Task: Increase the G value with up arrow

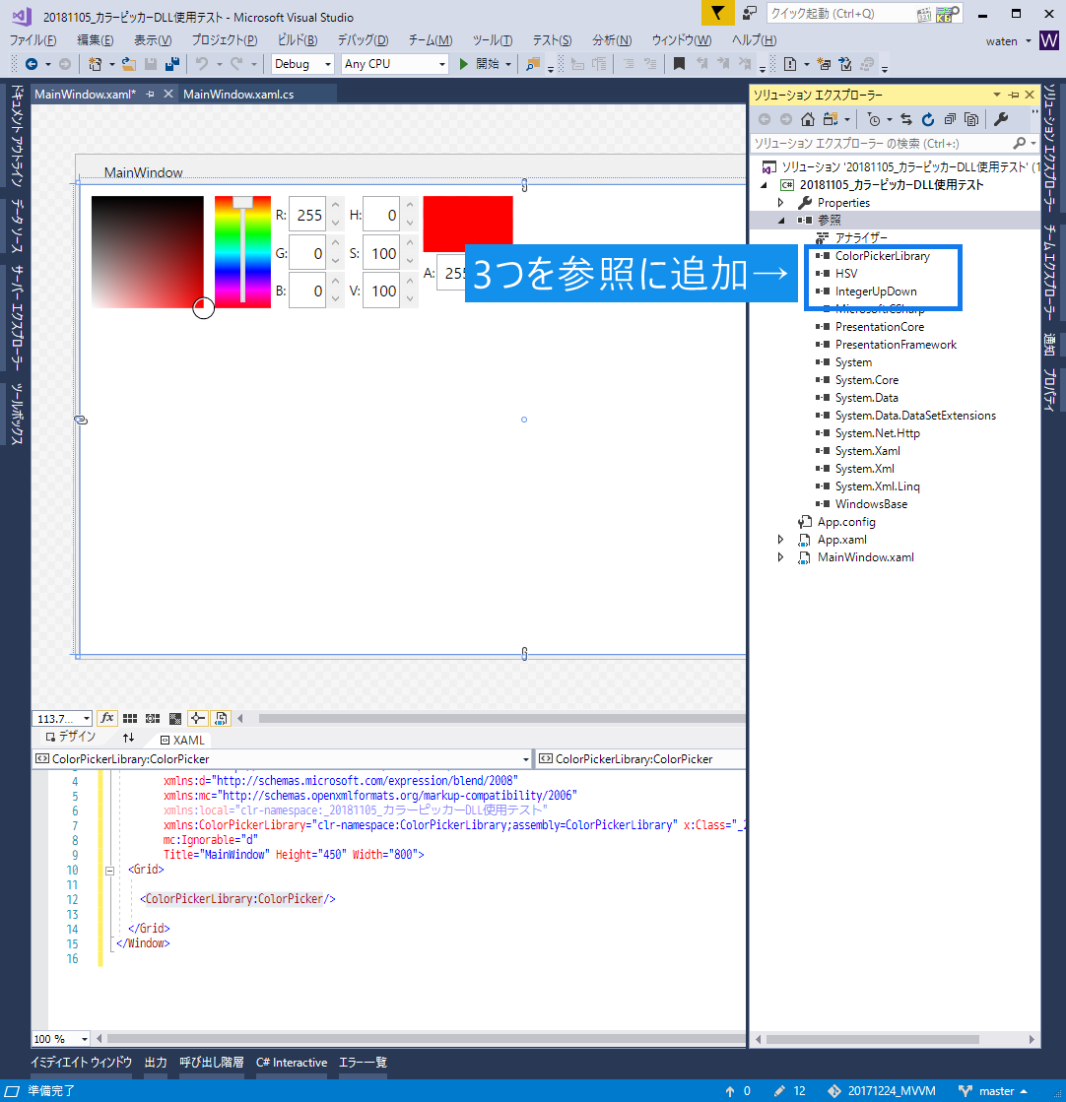Action: [x=336, y=244]
